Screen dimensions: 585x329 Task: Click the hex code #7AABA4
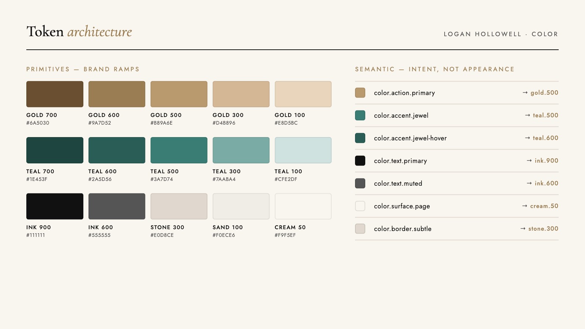tap(224, 179)
